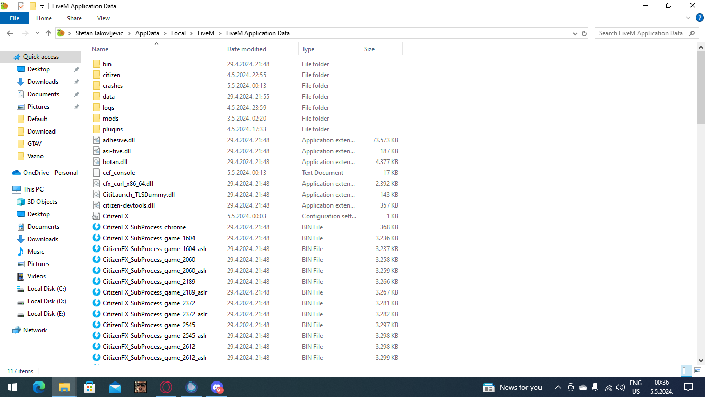The width and height of the screenshot is (705, 397).
Task: Select the file name botan.dll
Action: click(115, 162)
